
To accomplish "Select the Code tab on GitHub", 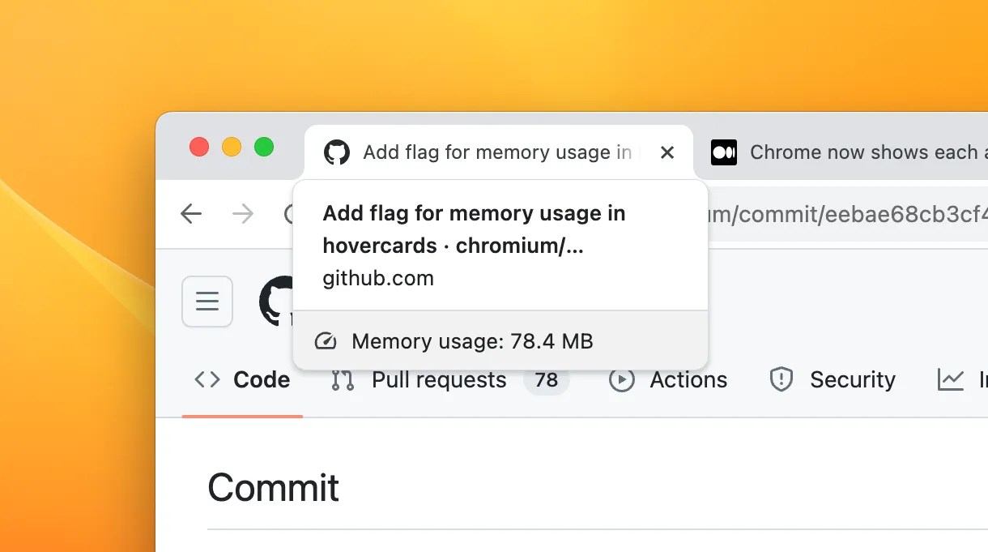I will [261, 379].
